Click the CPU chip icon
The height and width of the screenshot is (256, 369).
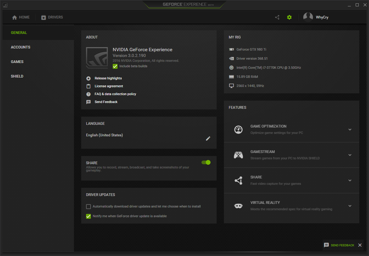(x=231, y=68)
